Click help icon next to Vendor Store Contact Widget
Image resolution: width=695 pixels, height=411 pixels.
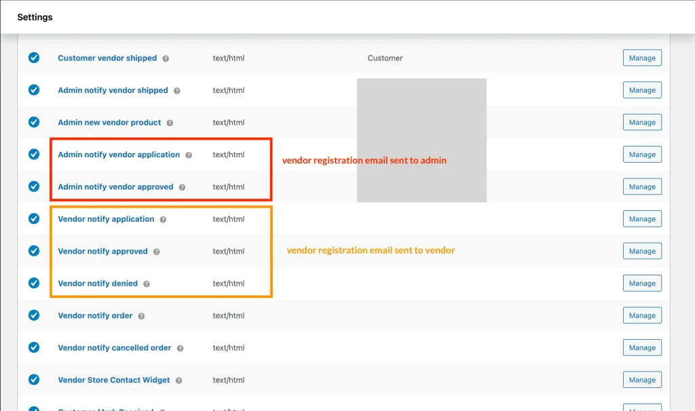[179, 380]
